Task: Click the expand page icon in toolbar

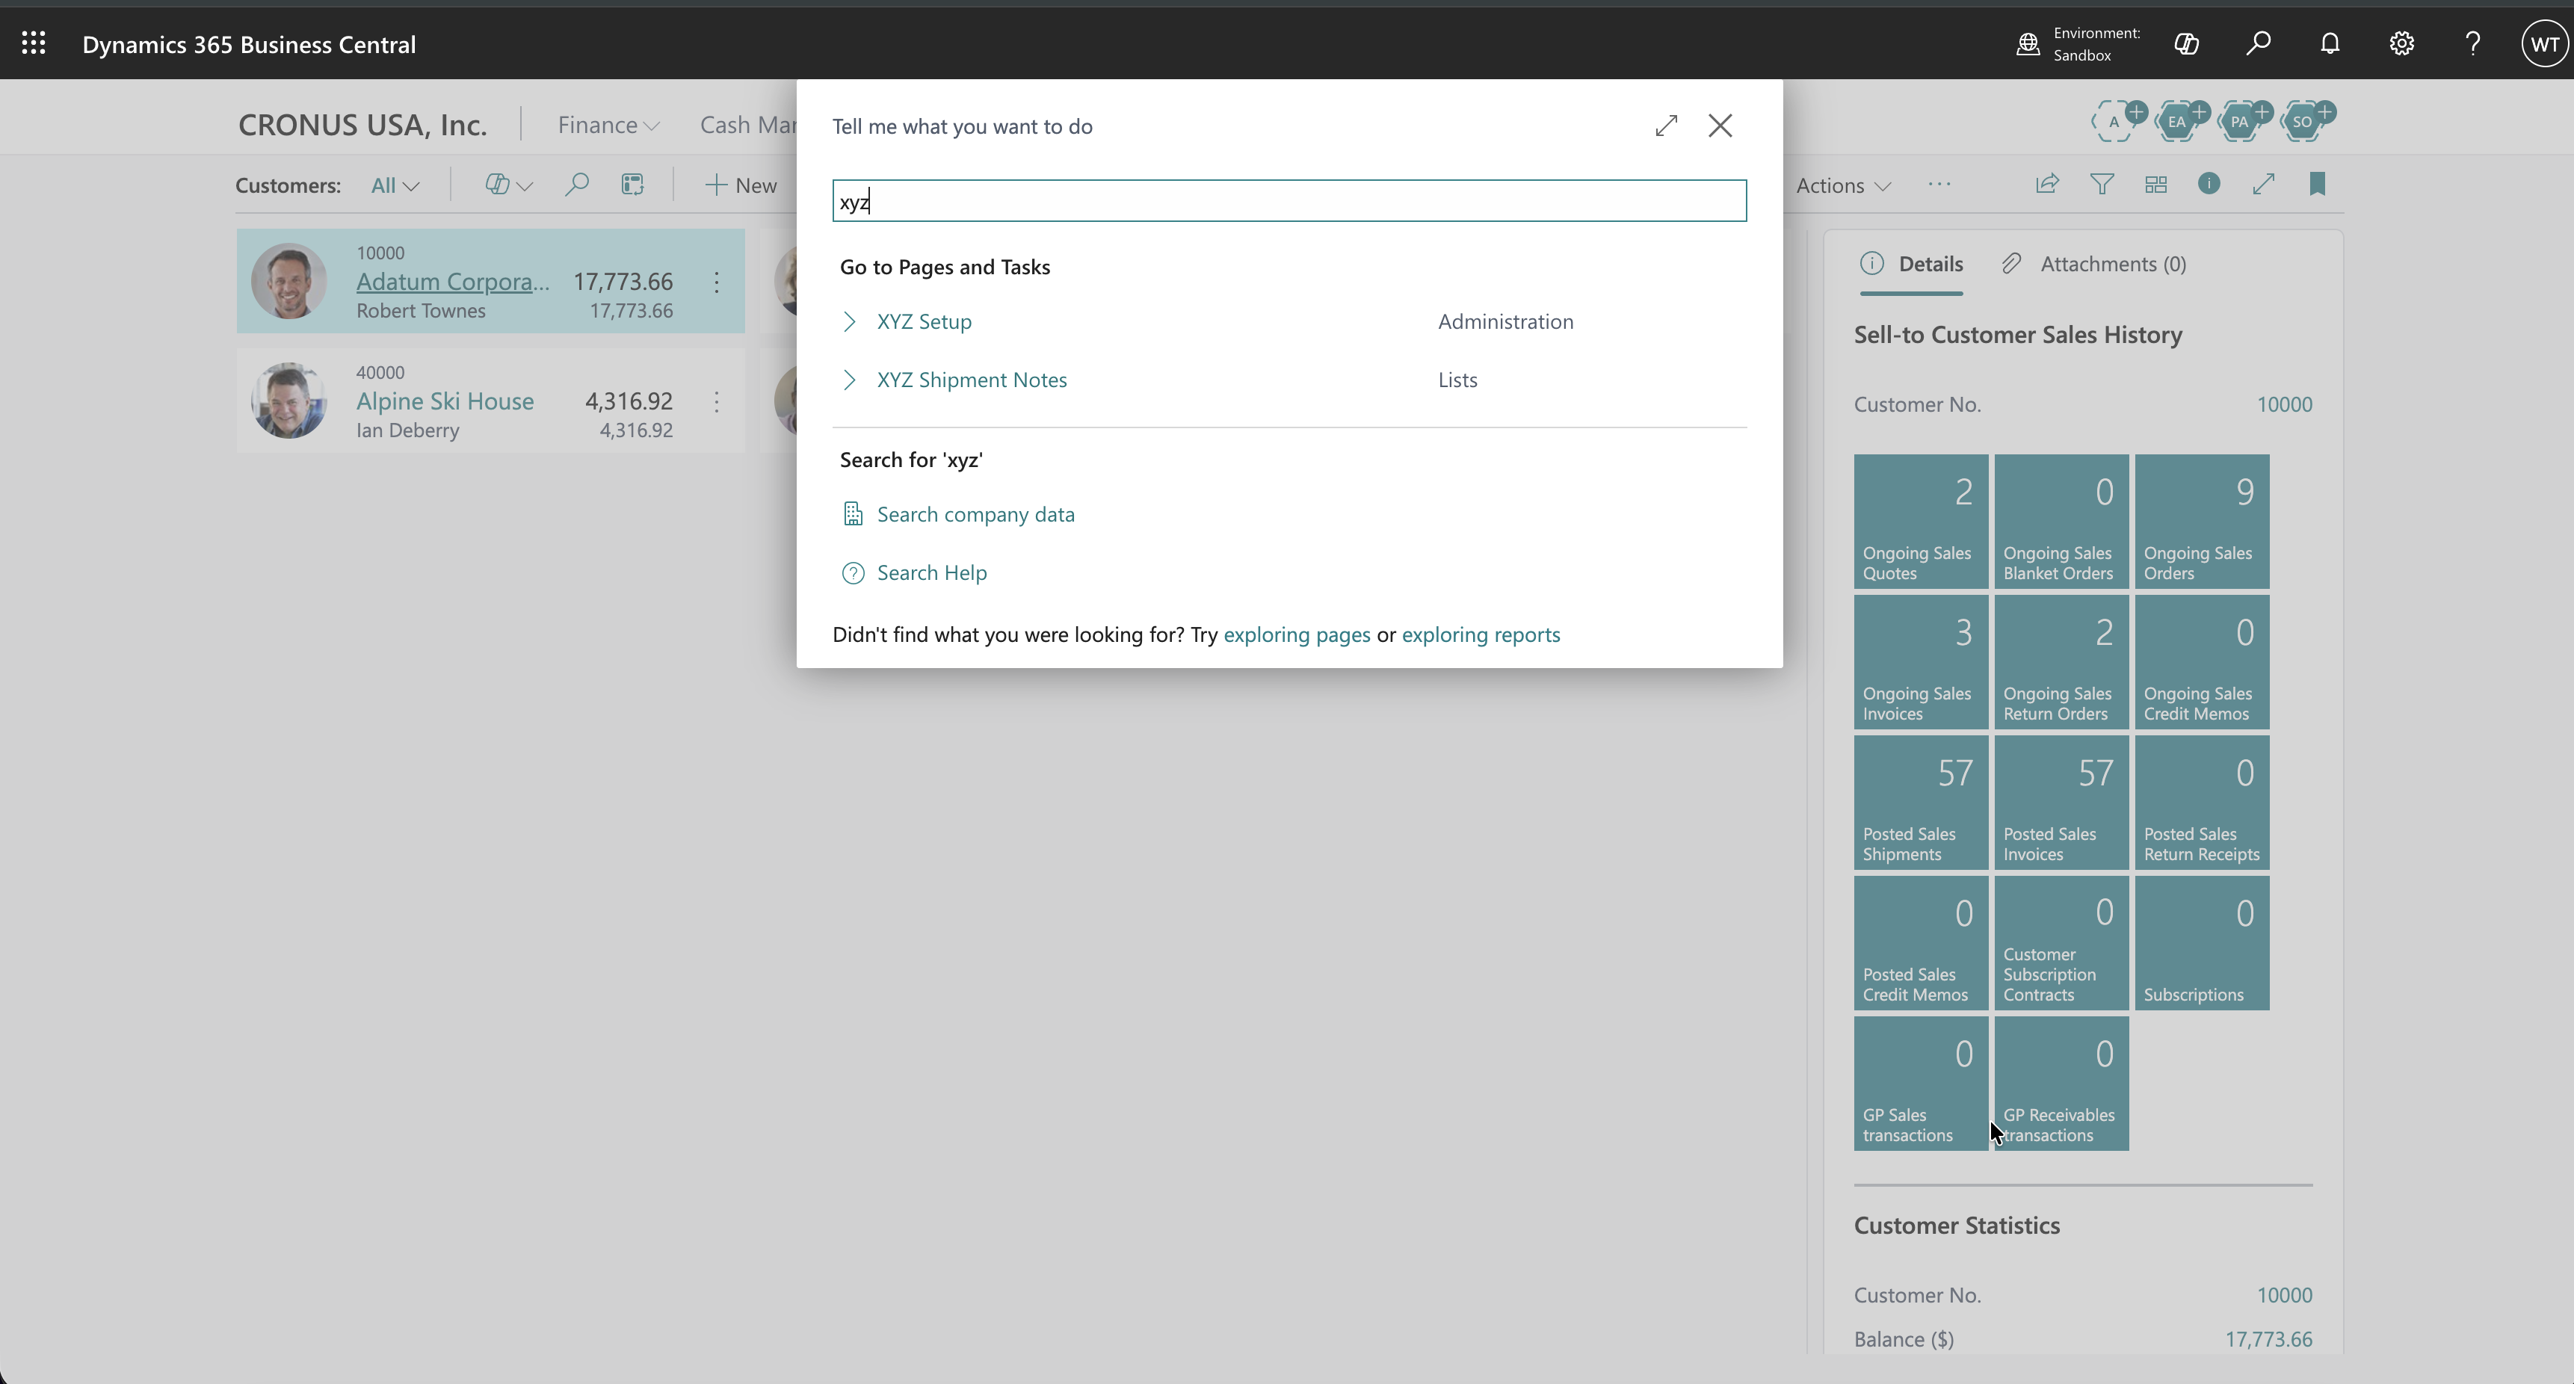Action: [x=2263, y=185]
